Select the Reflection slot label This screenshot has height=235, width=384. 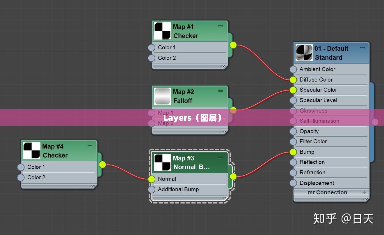(x=312, y=162)
